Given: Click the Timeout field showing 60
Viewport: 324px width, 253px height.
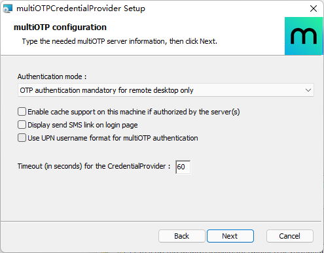Looking at the screenshot, I should tap(183, 167).
